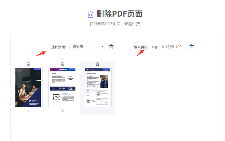Viewport: 225px width, 141px height.
Task: Click the 删除PDF页面 heading text
Action: click(x=119, y=14)
